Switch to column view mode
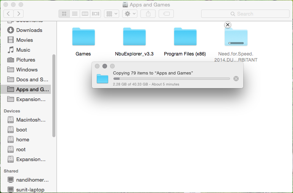 (85, 14)
